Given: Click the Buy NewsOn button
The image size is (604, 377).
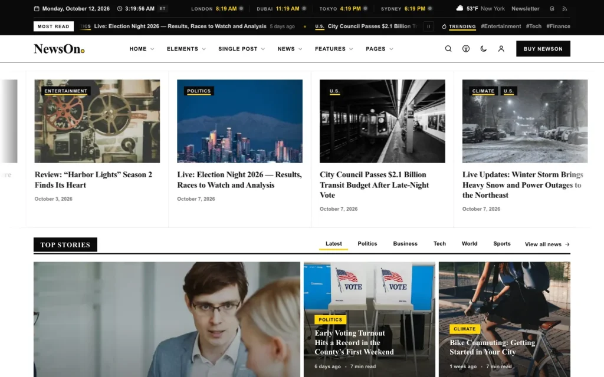Looking at the screenshot, I should pos(543,49).
